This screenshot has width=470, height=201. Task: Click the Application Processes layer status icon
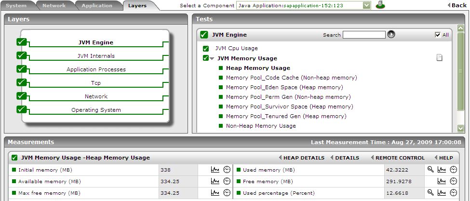22,69
